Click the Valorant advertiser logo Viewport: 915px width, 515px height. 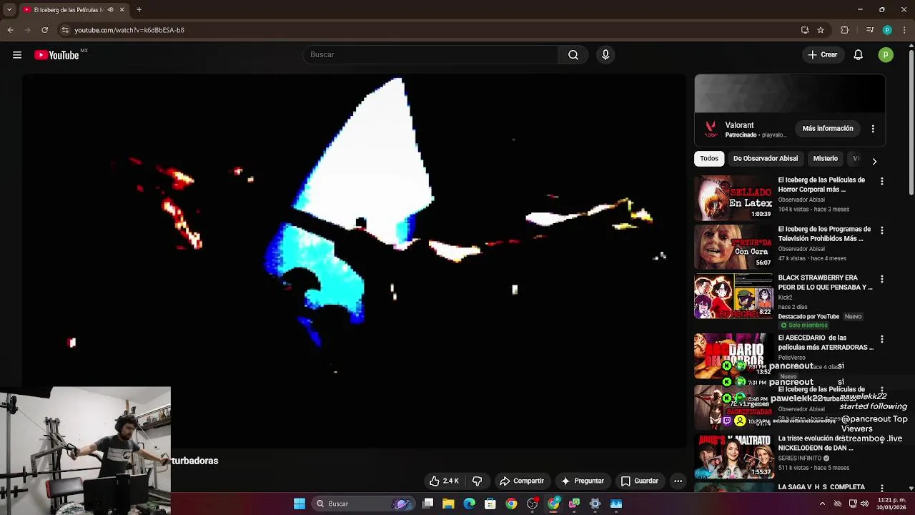pos(711,129)
